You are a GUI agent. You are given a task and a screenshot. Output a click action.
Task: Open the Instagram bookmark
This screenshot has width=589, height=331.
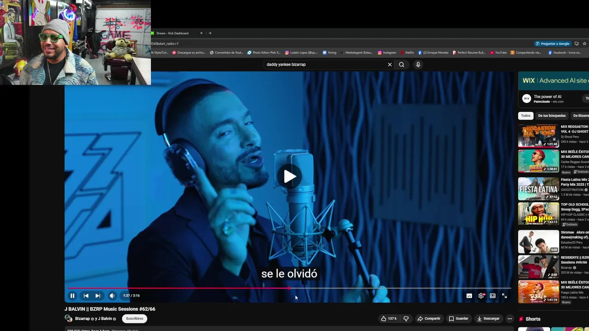click(387, 52)
